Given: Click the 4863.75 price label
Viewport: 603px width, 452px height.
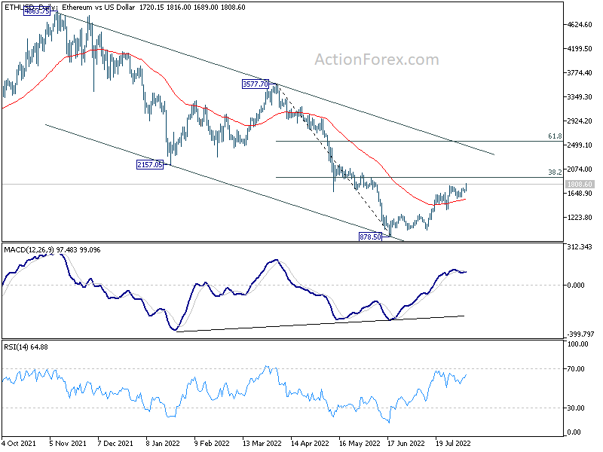Looking at the screenshot, I should tap(36, 11).
